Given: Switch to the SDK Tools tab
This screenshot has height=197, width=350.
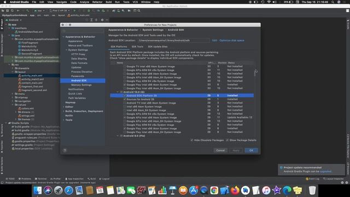Looking at the screenshot, I should click(x=137, y=47).
